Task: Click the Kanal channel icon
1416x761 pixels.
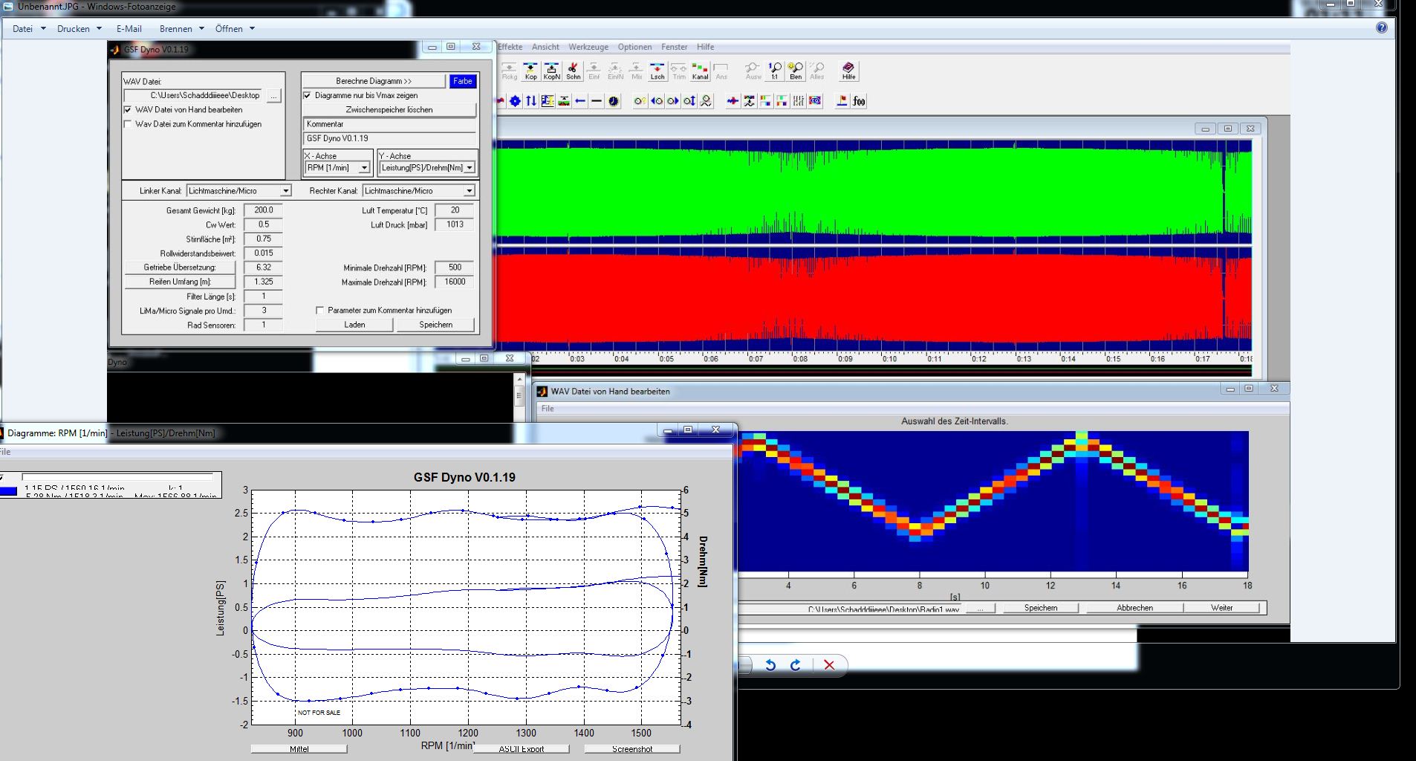Action: point(700,71)
